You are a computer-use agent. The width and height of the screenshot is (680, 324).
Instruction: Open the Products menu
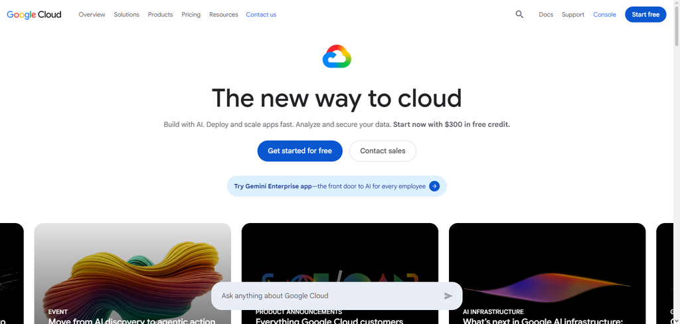pyautogui.click(x=161, y=15)
